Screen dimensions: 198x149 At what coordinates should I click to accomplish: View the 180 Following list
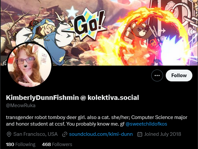pos(20,144)
